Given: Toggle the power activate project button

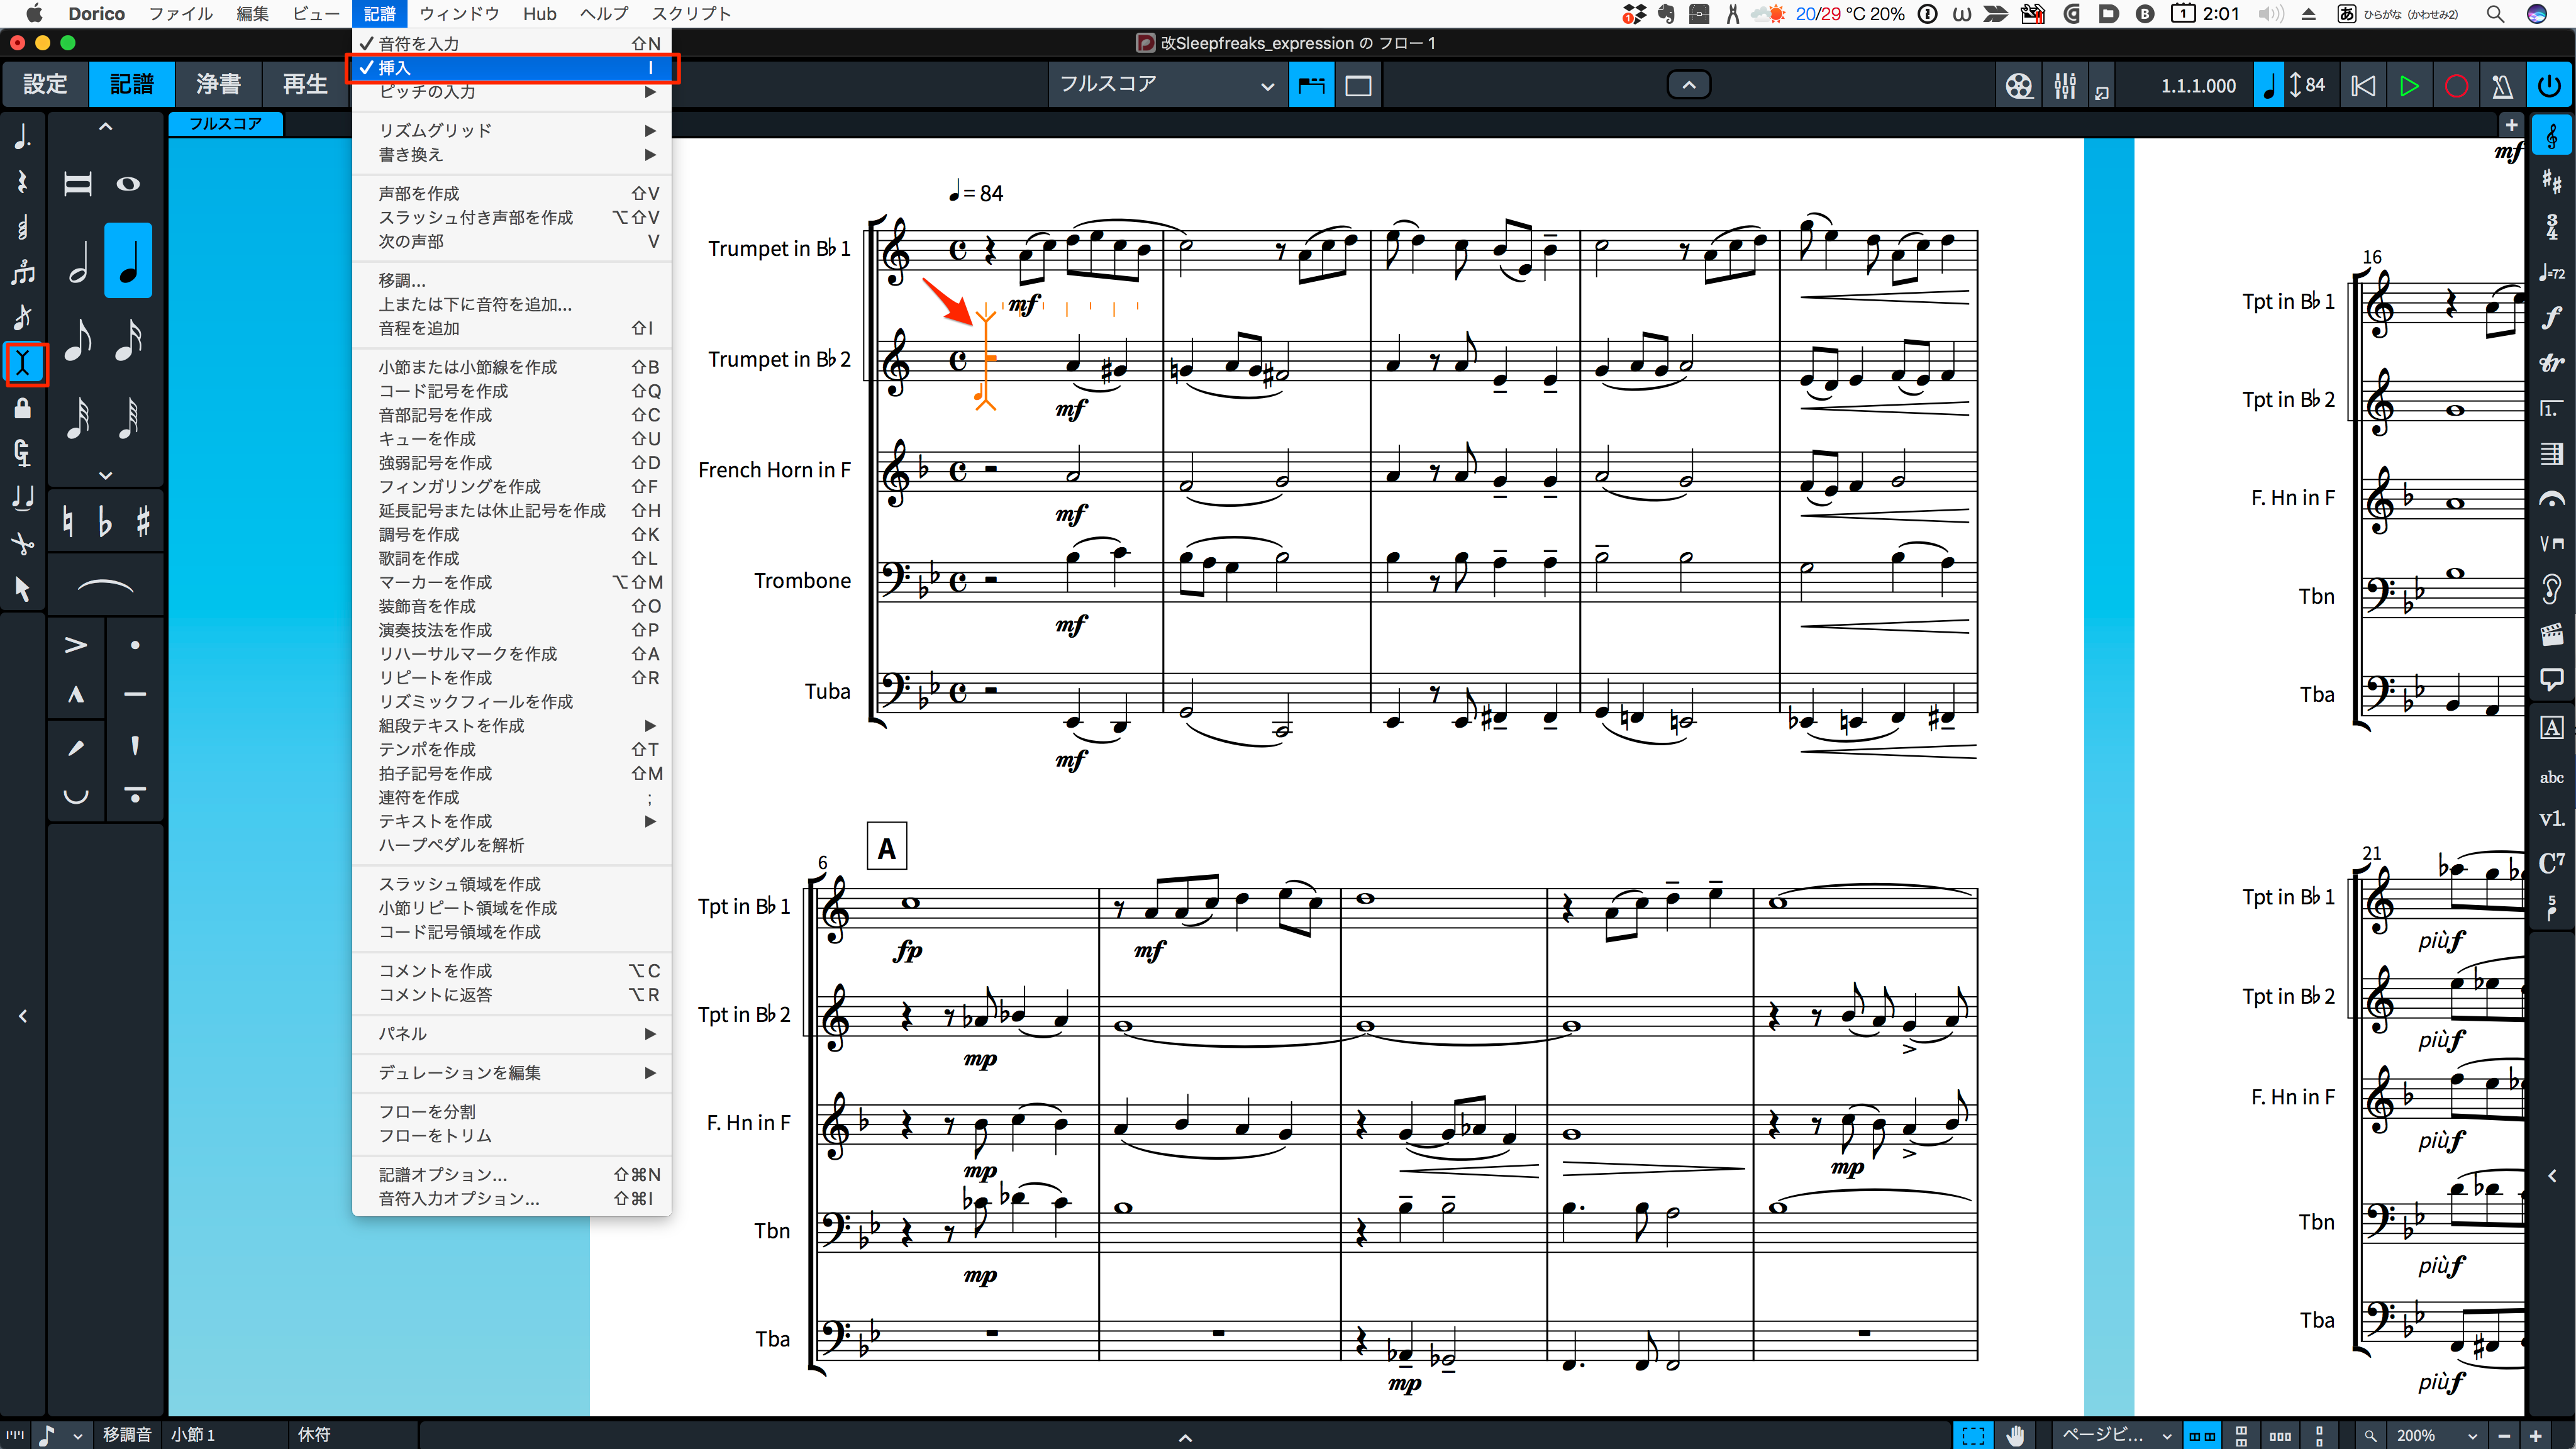Looking at the screenshot, I should [2550, 86].
